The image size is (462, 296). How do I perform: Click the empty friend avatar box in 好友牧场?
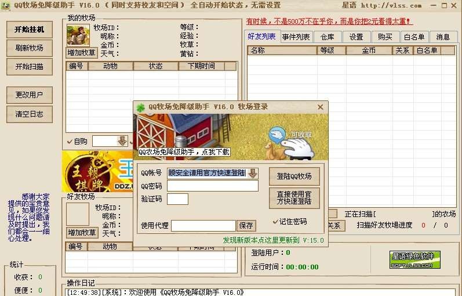(78, 214)
